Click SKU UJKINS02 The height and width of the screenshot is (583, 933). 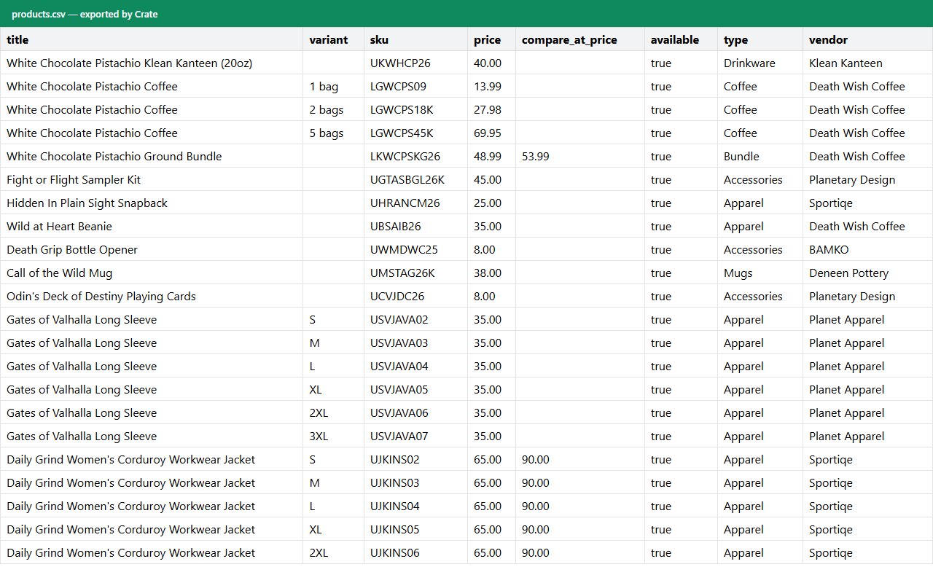pos(415,459)
